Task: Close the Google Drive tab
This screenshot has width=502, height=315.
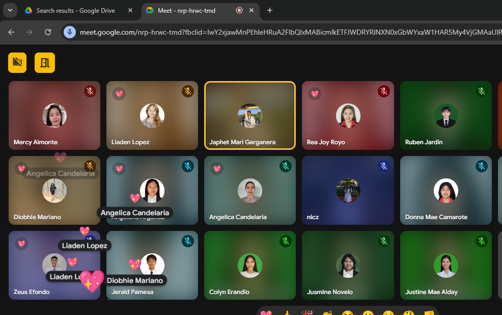Action: pos(130,11)
